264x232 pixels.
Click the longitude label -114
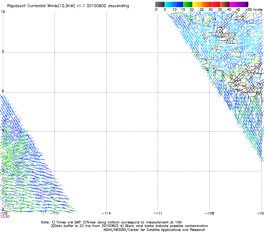coord(106,213)
